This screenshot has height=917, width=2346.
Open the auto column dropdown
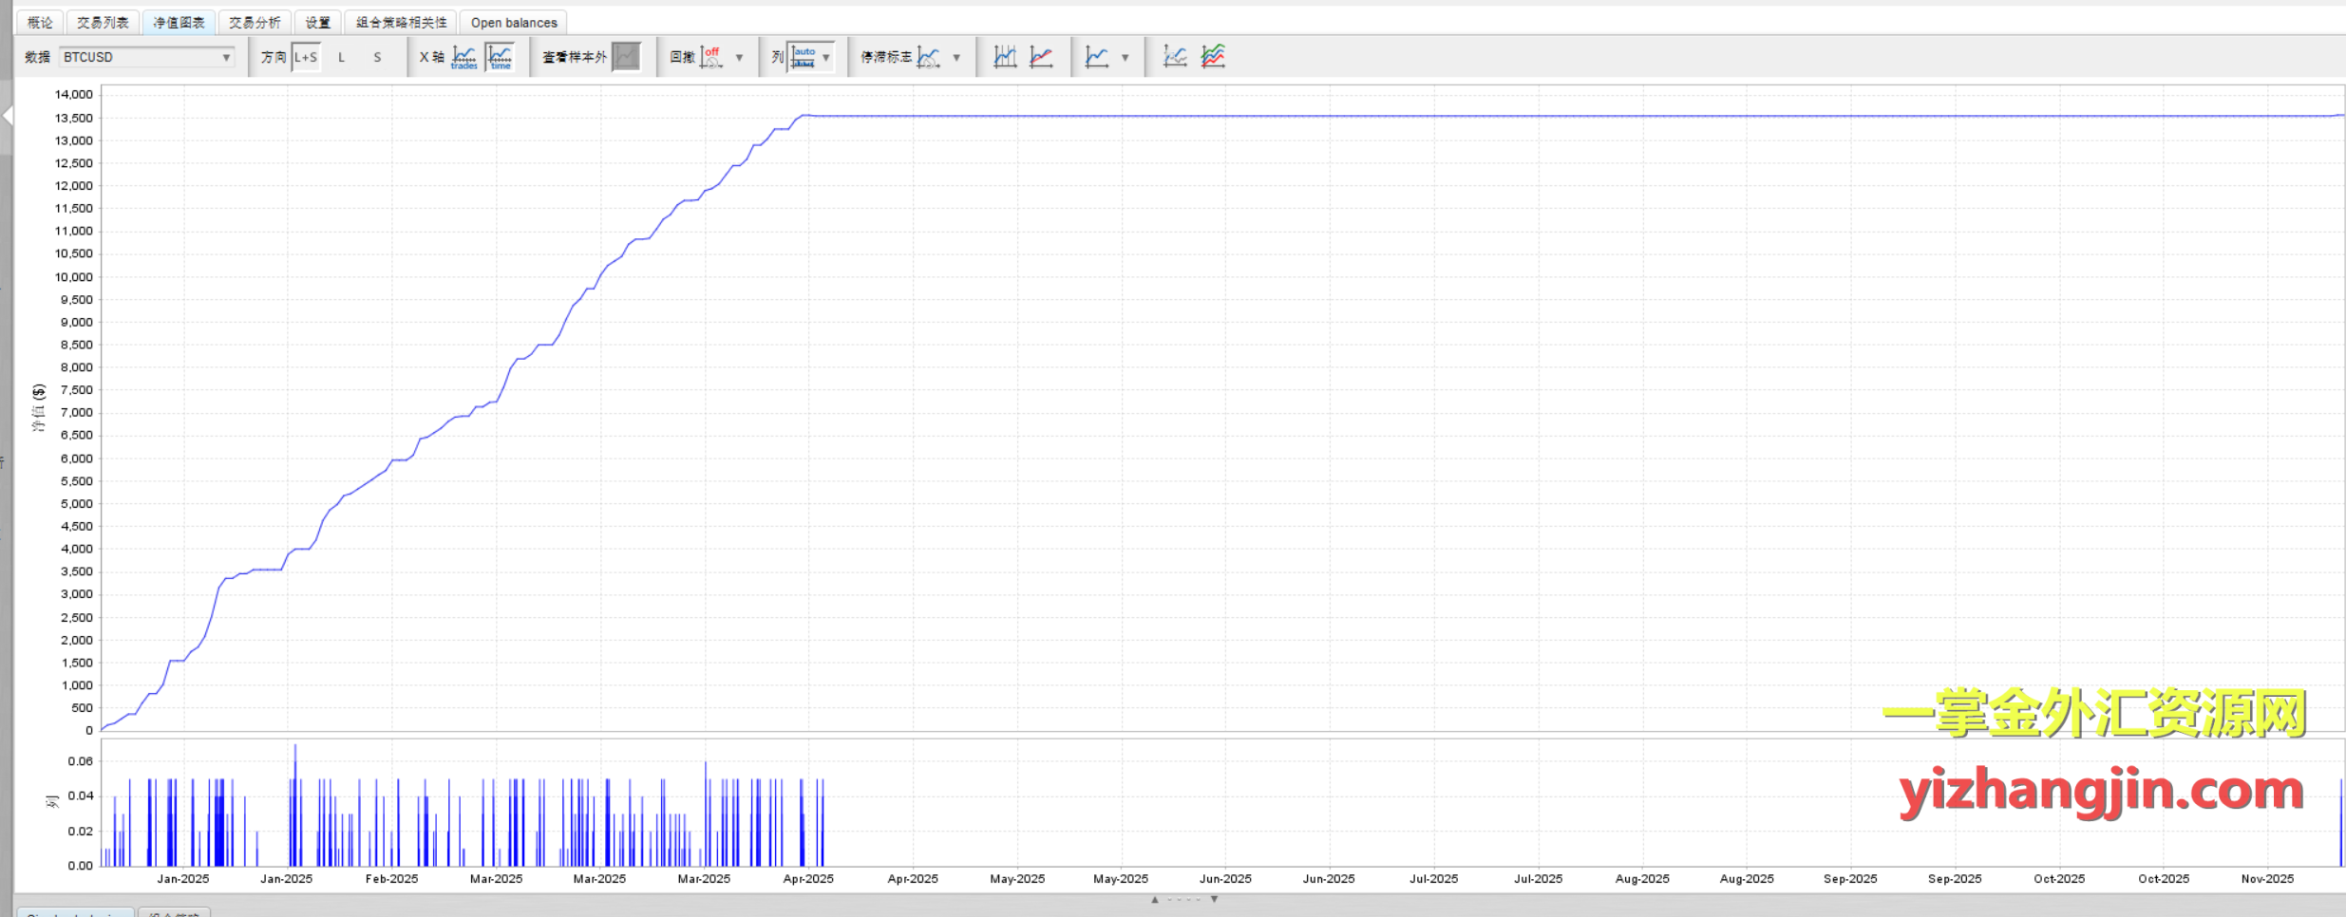(825, 57)
